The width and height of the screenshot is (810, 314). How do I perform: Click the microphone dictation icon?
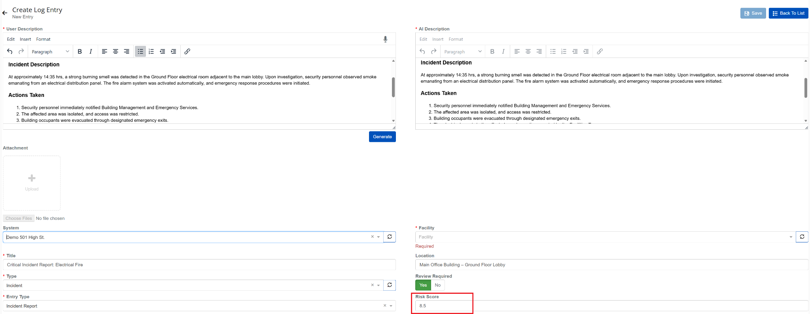(x=385, y=39)
